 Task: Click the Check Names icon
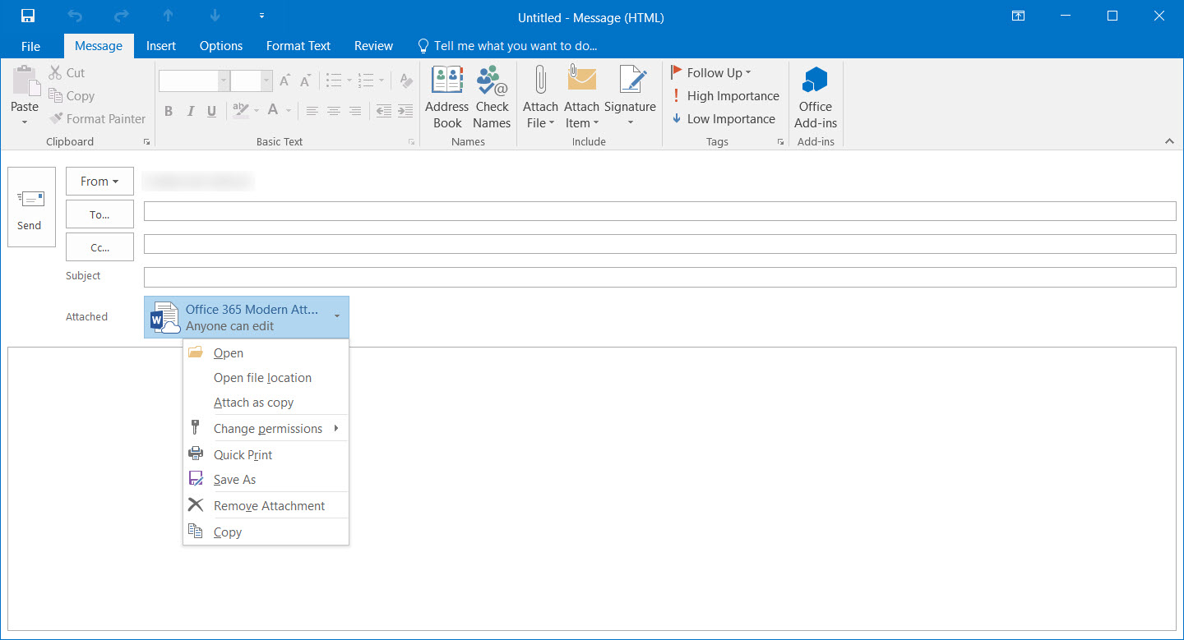[x=492, y=97]
